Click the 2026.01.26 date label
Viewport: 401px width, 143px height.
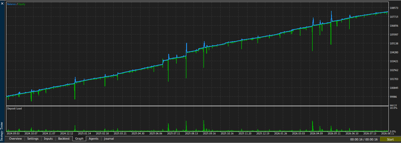281,133
